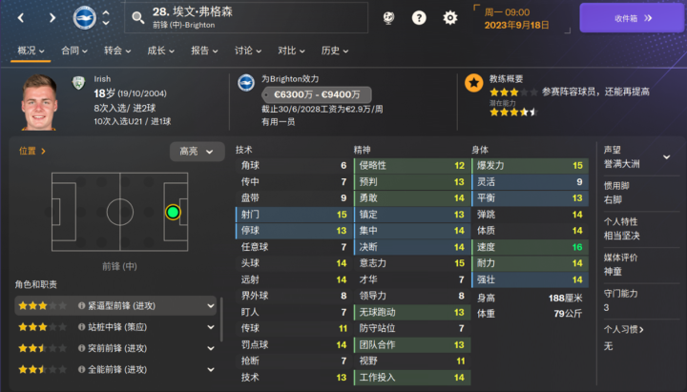
Task: Click the forward navigation arrow
Action: coord(52,18)
